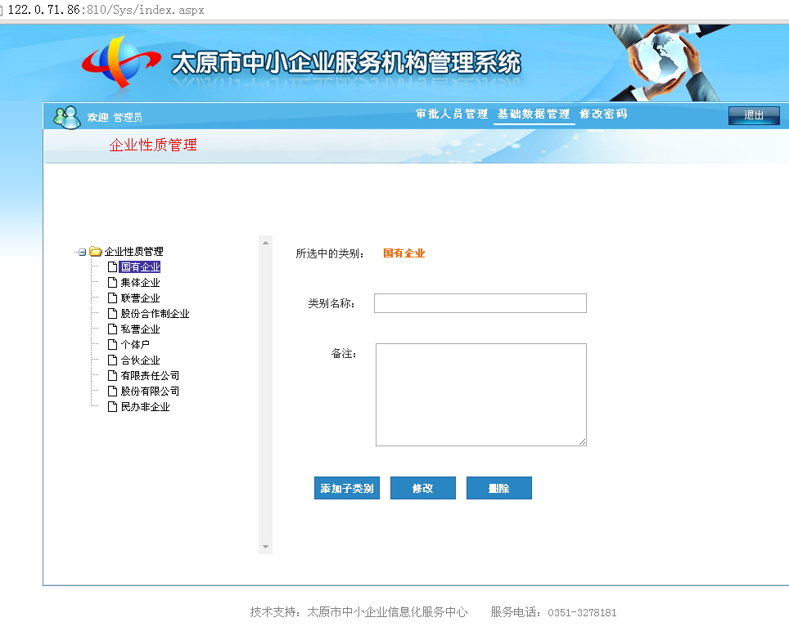
Task: Select 有限责任公司 in the tree
Action: (x=150, y=376)
